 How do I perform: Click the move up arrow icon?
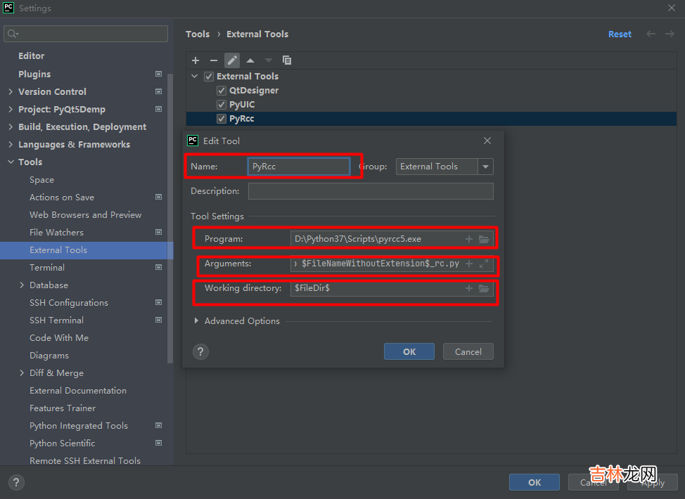(x=250, y=60)
